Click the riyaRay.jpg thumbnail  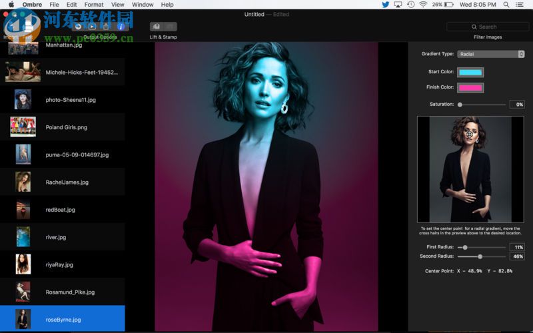click(23, 264)
